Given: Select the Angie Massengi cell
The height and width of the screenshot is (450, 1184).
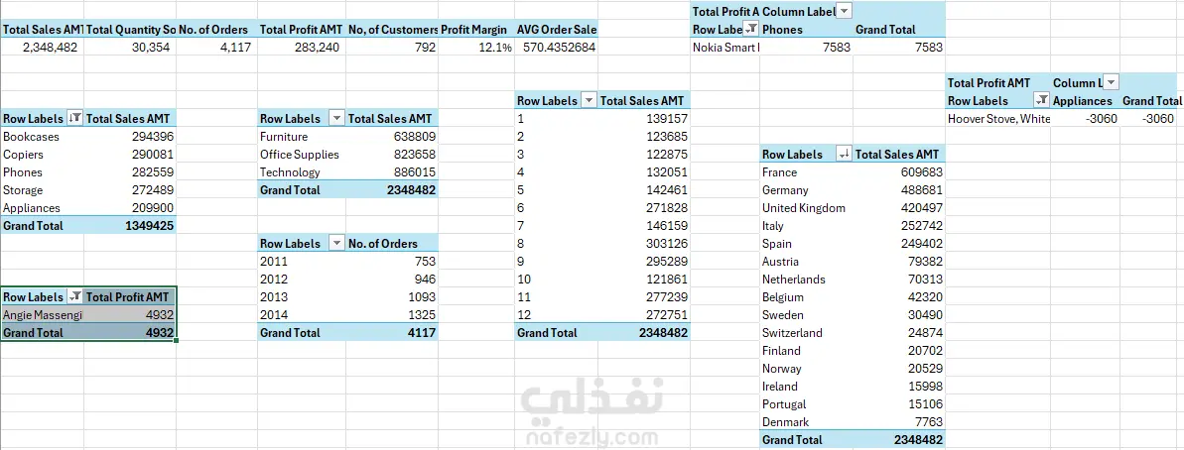Looking at the screenshot, I should coord(42,315).
